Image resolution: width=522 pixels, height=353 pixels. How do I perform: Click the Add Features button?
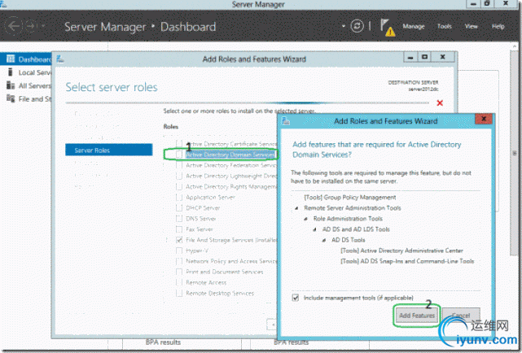coord(417,316)
